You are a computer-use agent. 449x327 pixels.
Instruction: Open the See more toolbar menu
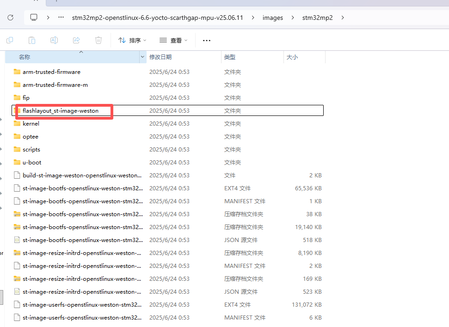tap(206, 41)
